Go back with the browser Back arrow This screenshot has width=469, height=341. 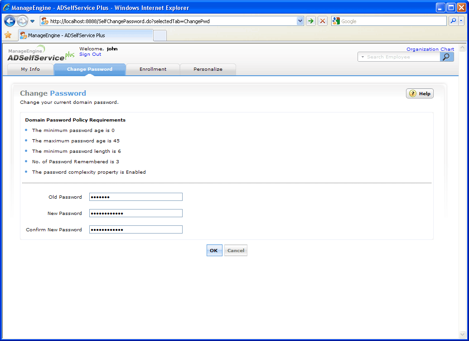coord(10,21)
